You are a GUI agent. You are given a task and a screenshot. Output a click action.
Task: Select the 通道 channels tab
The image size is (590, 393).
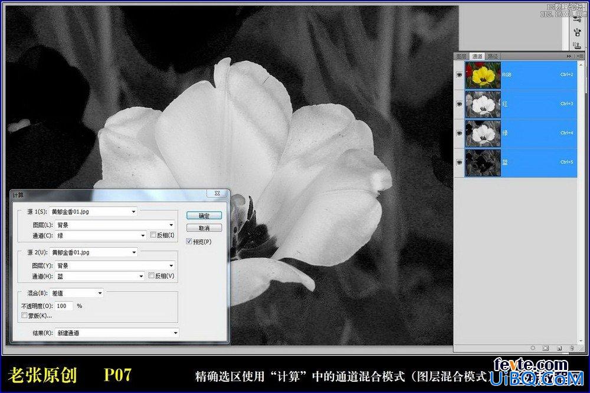[x=477, y=56]
